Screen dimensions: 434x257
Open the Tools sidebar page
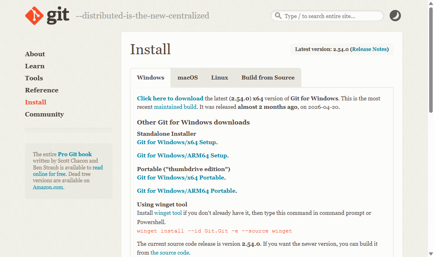tap(34, 78)
